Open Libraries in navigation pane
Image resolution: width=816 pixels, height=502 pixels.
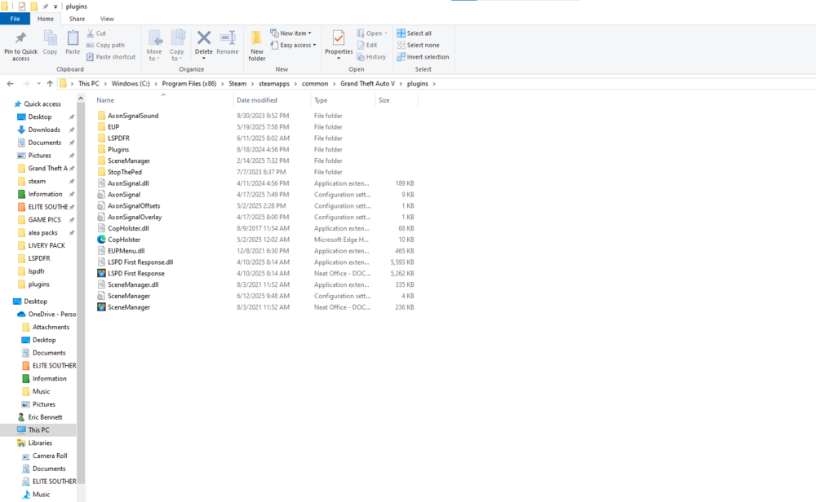(40, 443)
